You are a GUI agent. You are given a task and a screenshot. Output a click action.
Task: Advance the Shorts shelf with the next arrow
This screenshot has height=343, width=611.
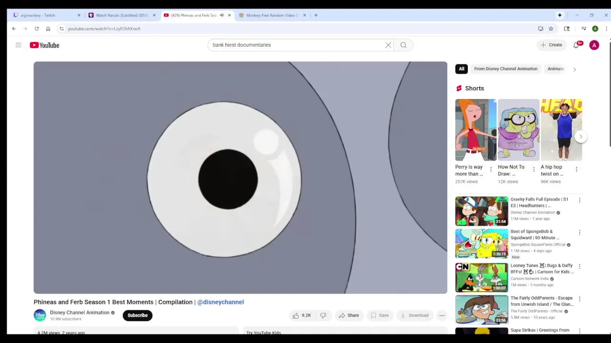(x=580, y=136)
